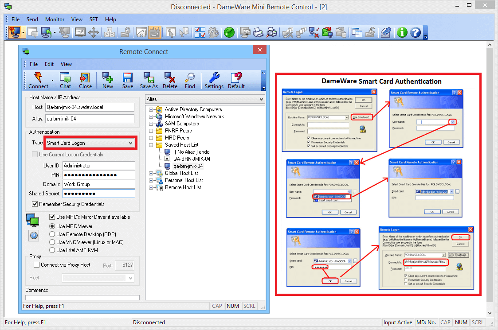Click the eyeglasses view-only icon
Screen dimensions: 498x330
141,32
